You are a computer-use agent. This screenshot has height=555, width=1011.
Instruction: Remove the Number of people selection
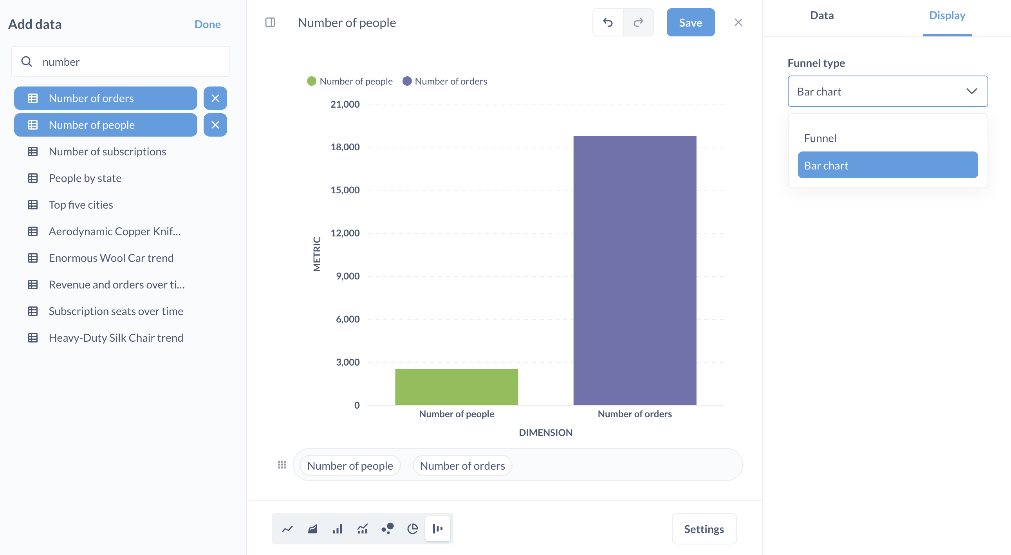click(x=215, y=125)
